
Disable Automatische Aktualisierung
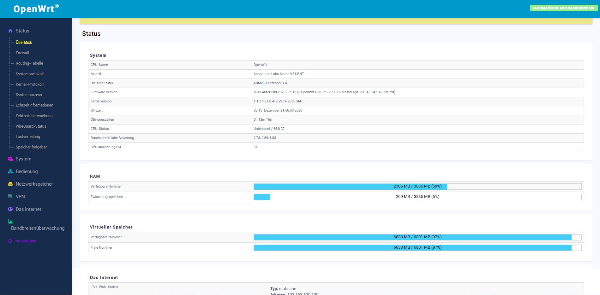coord(563,8)
